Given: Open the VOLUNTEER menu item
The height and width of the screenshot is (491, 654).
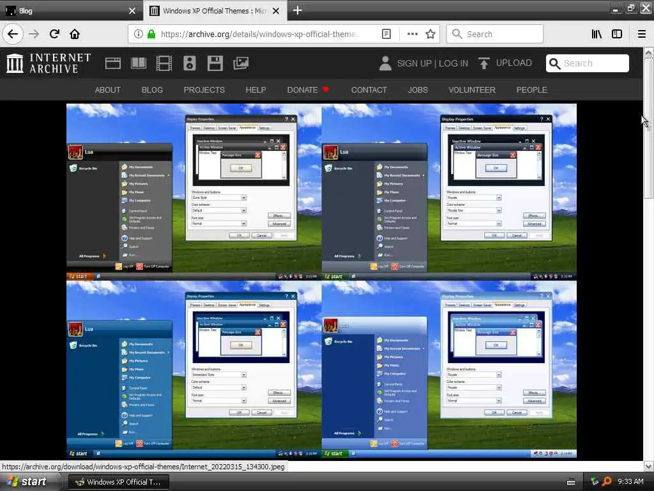Looking at the screenshot, I should coord(472,90).
